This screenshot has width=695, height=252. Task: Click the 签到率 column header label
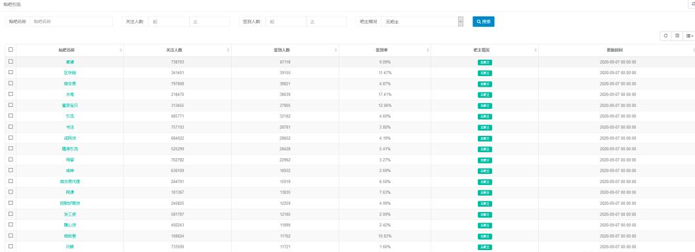pyautogui.click(x=382, y=51)
